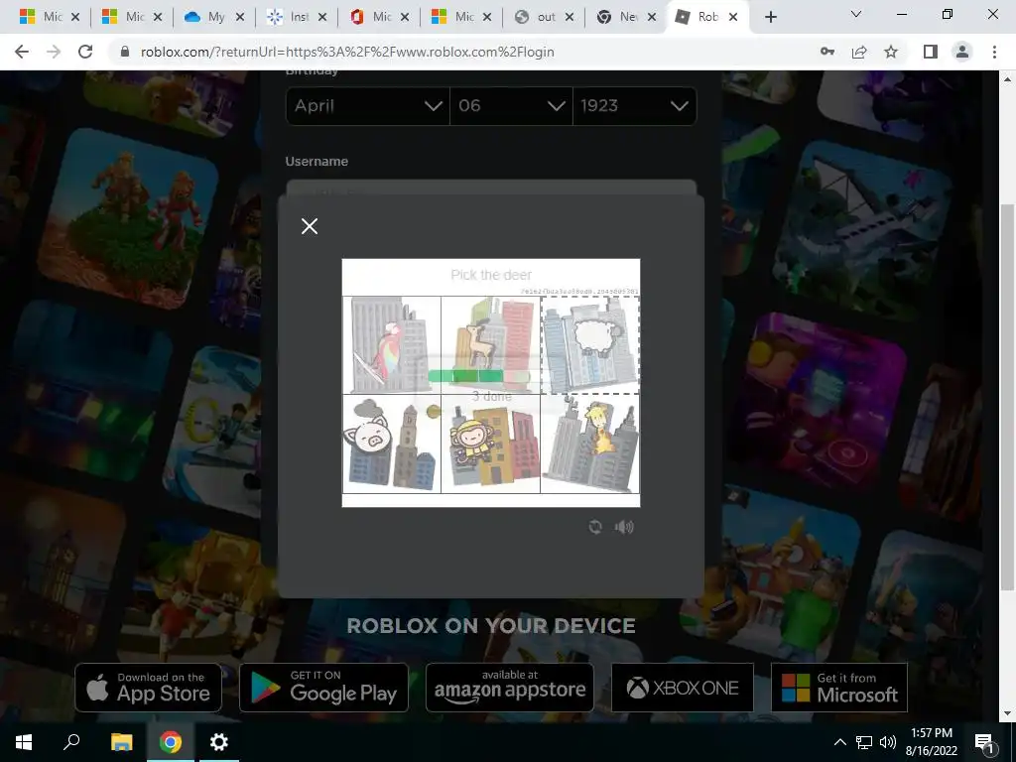1016x762 pixels.
Task: Bookmark this page with the star
Action: click(x=891, y=52)
